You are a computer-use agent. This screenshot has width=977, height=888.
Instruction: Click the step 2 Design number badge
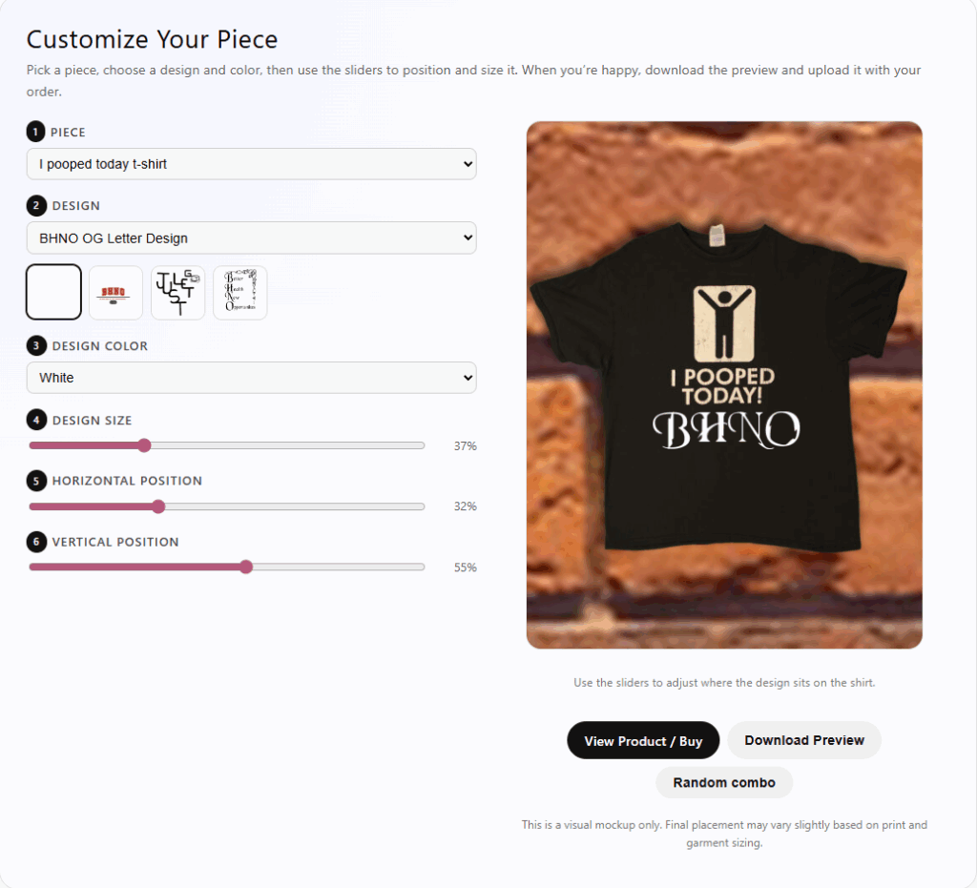tap(35, 205)
